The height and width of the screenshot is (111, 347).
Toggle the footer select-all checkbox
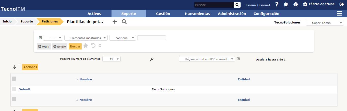14,99
